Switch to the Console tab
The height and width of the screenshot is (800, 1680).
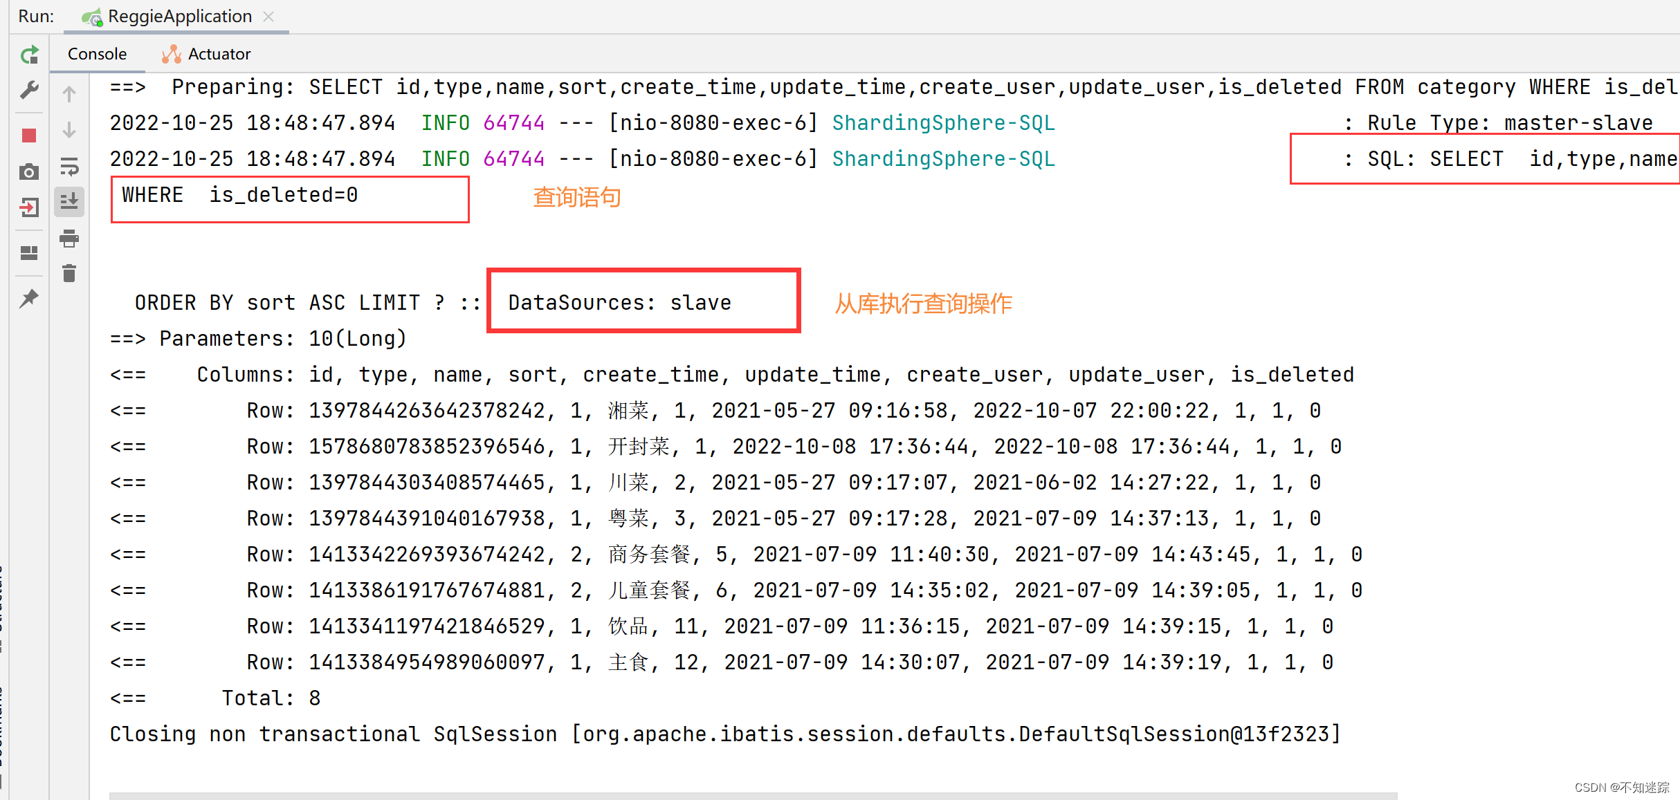97,54
